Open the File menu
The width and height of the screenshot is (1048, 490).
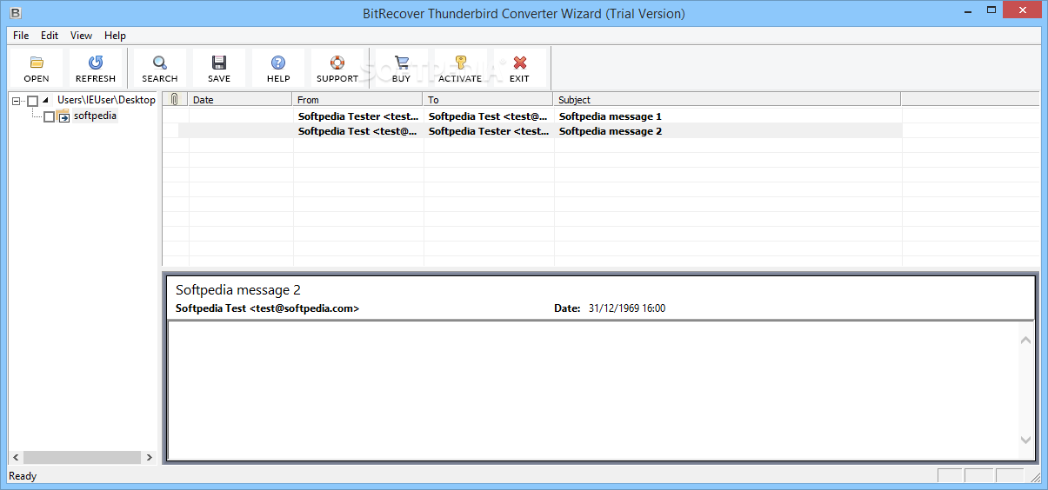coord(21,36)
